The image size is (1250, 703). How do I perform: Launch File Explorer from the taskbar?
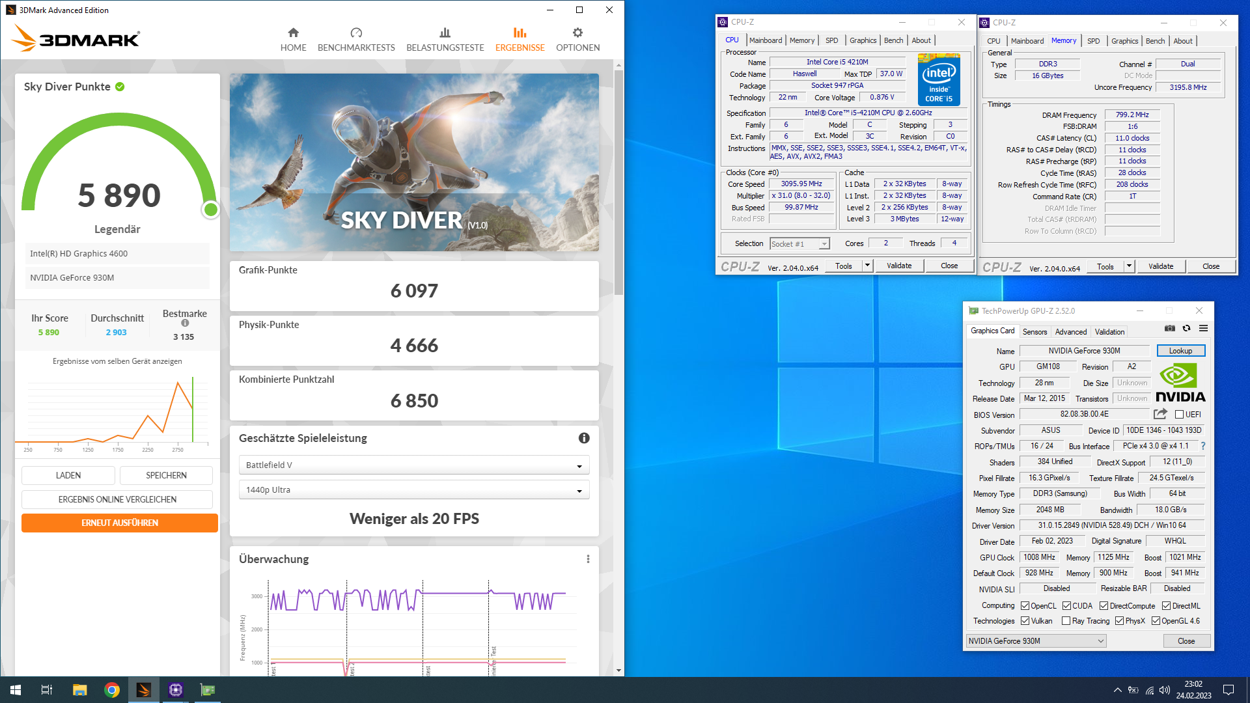[79, 690]
